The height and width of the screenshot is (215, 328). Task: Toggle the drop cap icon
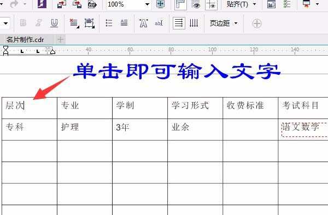click(124, 23)
